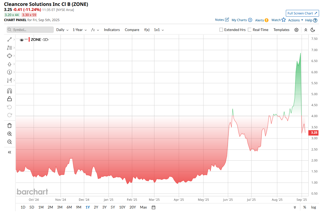Open the Daily frequency dropdown

pyautogui.click(x=62, y=30)
